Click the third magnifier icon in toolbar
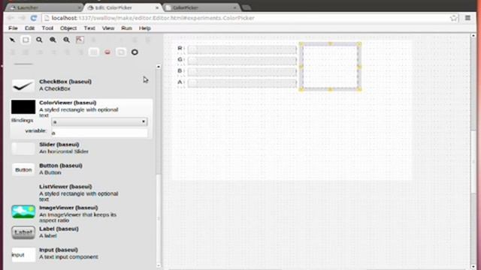The image size is (481, 270). (x=66, y=40)
